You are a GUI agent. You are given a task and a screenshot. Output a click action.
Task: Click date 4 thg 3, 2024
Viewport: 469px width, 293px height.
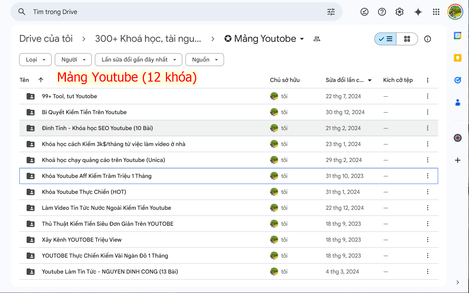coord(342,272)
